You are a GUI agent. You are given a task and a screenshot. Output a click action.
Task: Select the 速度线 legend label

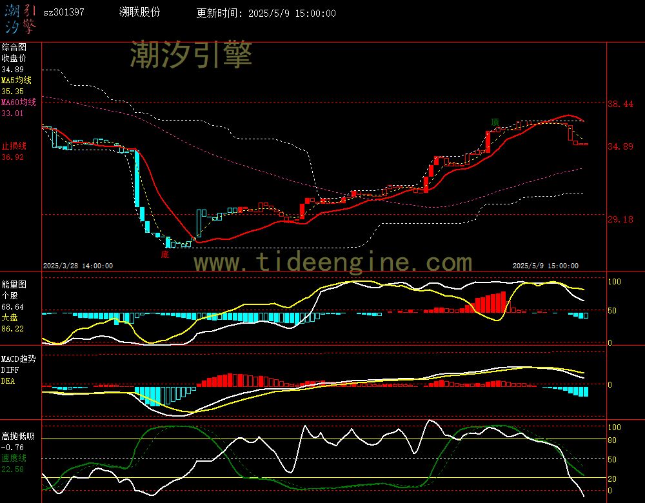coord(14,458)
